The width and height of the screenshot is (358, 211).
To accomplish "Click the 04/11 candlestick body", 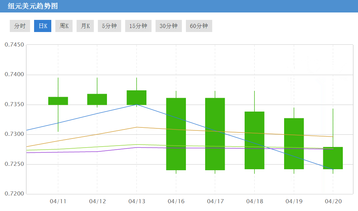I will pos(58,101).
